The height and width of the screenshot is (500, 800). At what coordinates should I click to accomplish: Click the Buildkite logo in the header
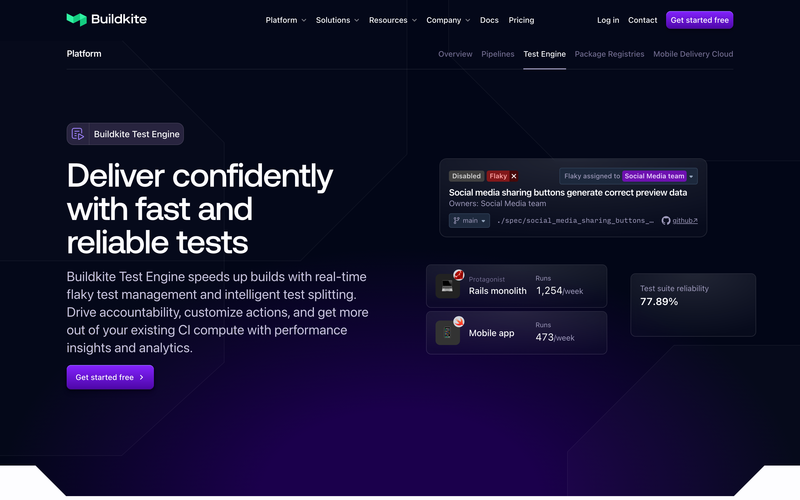[x=106, y=19]
